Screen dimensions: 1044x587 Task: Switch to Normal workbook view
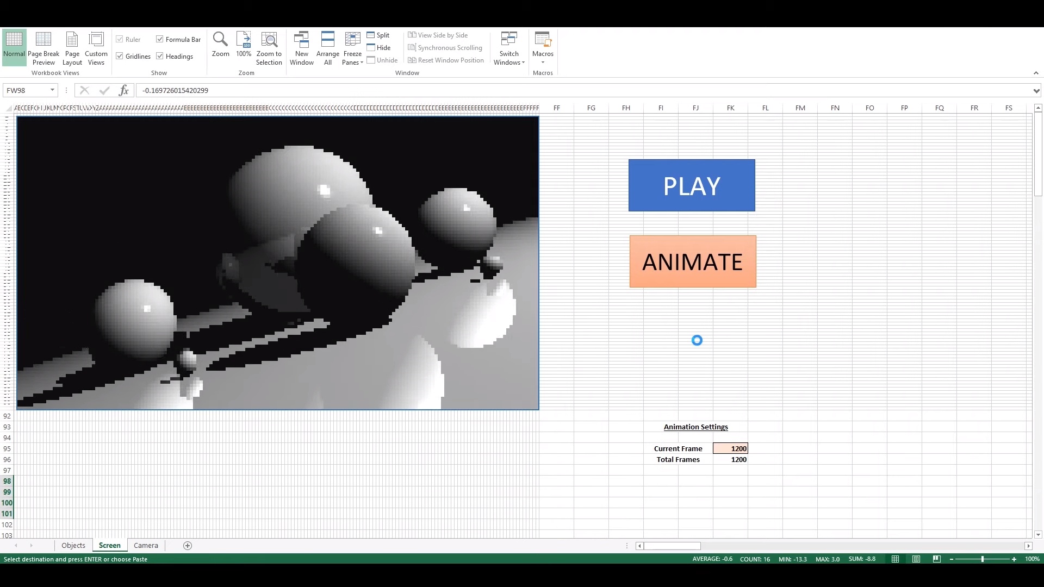pos(14,46)
